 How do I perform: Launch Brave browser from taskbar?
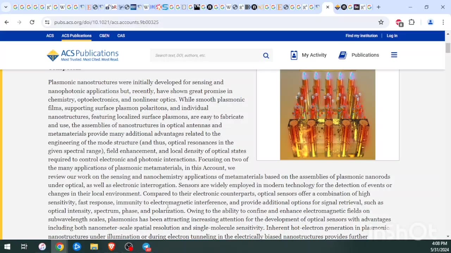pyautogui.click(x=111, y=247)
